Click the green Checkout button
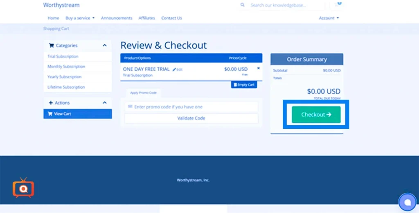 pyautogui.click(x=316, y=114)
